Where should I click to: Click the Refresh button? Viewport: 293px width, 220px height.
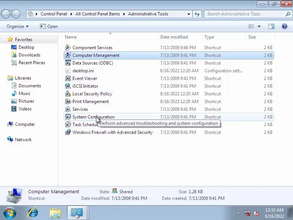197,14
